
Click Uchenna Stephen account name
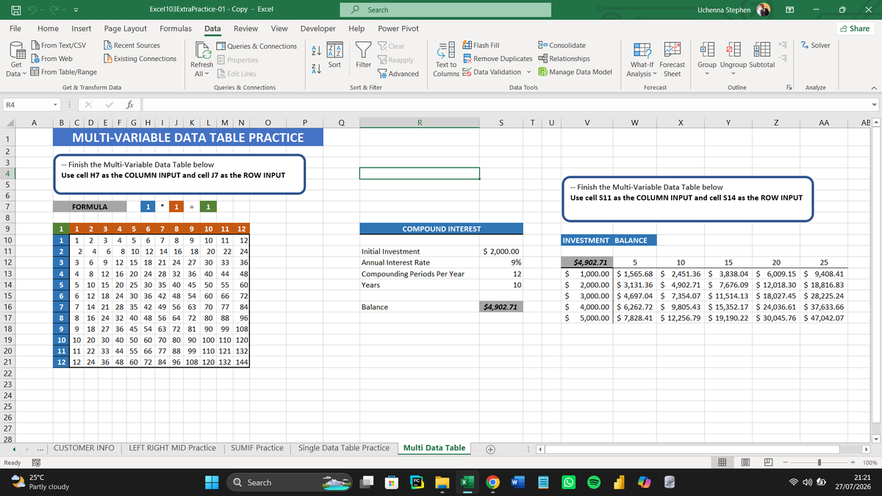[x=723, y=10]
